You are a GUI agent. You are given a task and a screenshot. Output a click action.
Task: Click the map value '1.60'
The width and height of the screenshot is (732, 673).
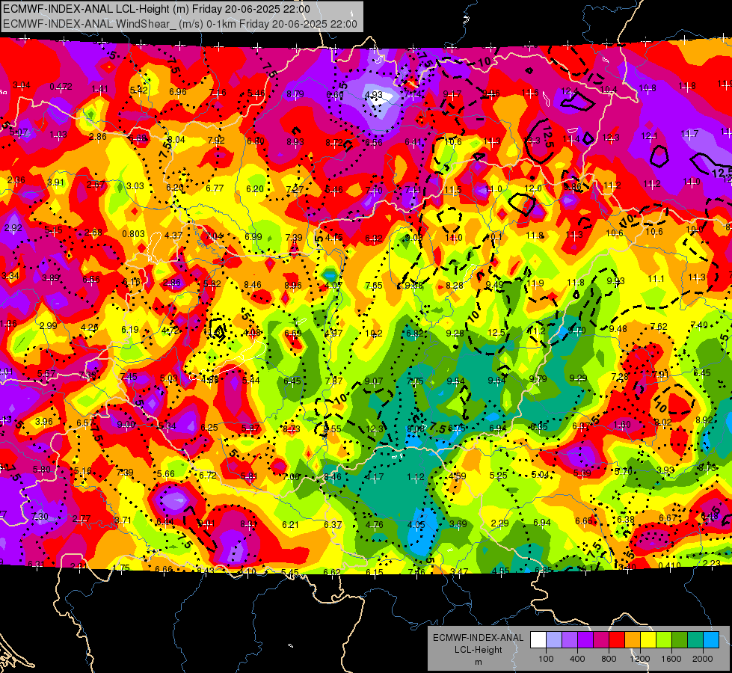click(x=622, y=425)
